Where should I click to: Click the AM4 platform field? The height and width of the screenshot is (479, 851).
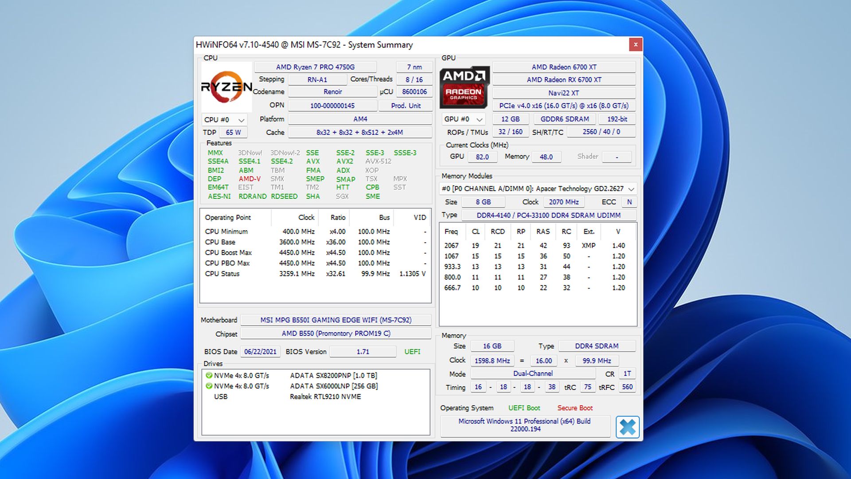[x=360, y=119]
